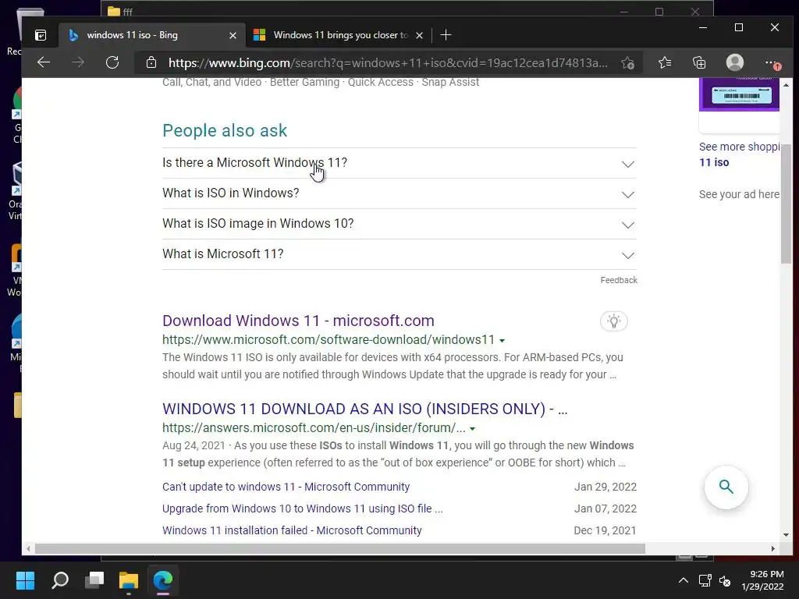The image size is (799, 599).
Task: Close the 'windows 11 iso - Bing' tab
Action: pyautogui.click(x=233, y=35)
